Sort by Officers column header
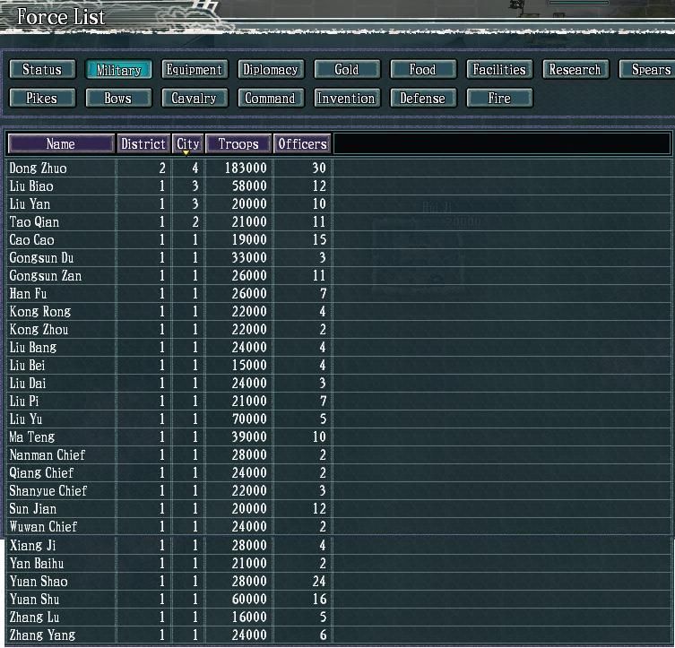 point(302,143)
